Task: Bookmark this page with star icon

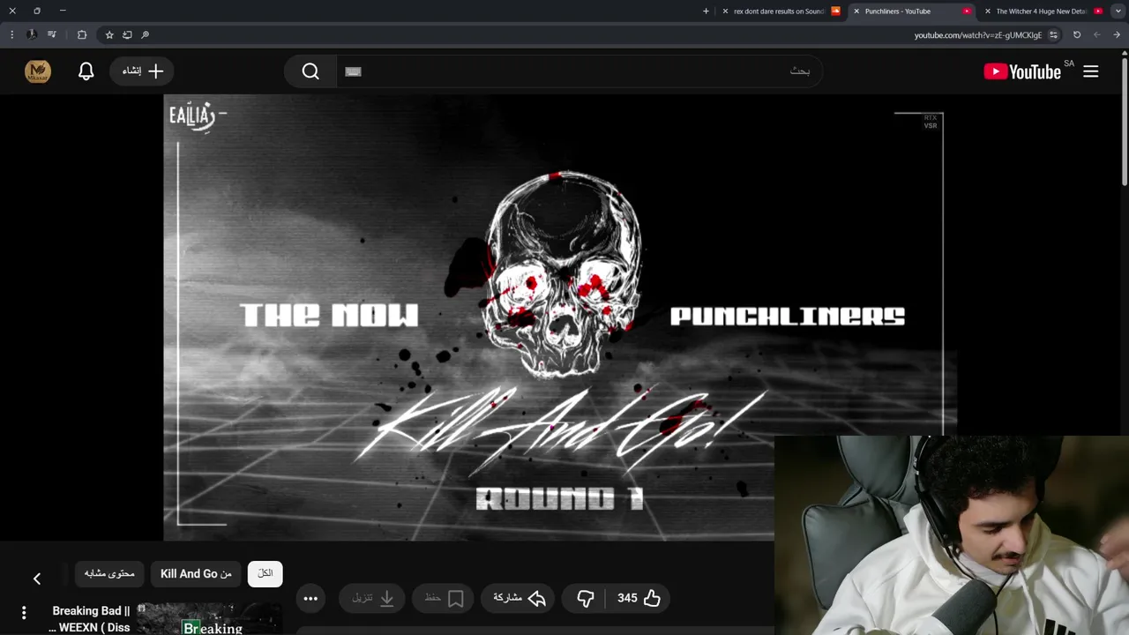Action: 109,34
